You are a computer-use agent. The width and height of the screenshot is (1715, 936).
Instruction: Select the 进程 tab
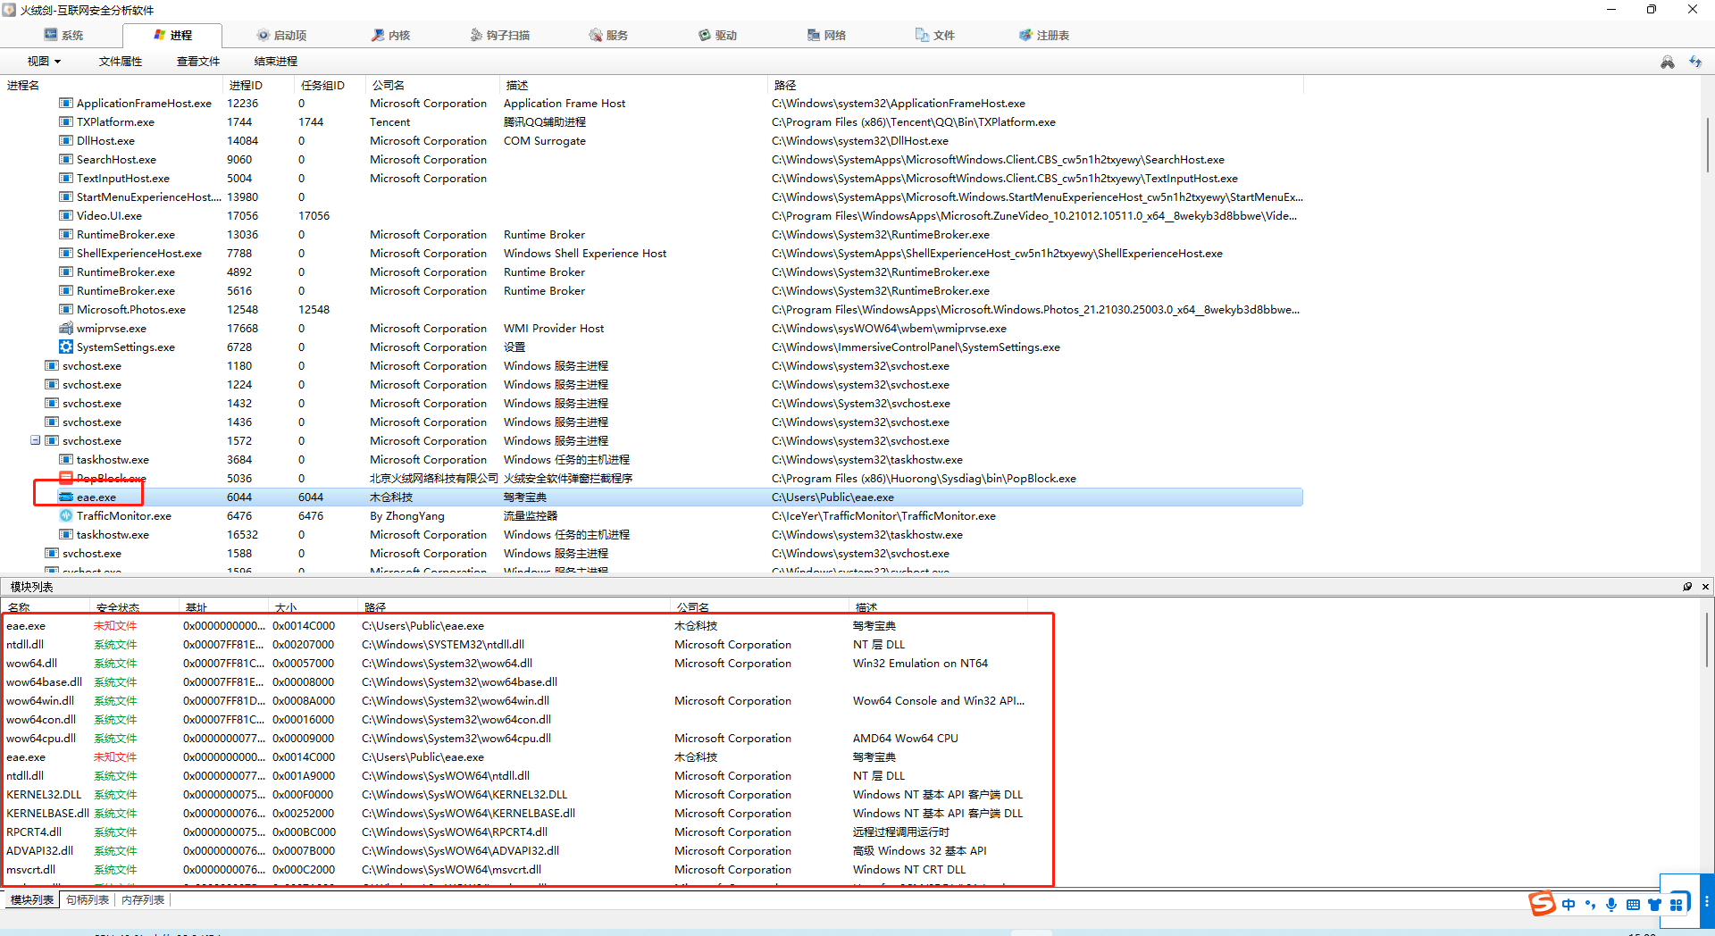(172, 35)
